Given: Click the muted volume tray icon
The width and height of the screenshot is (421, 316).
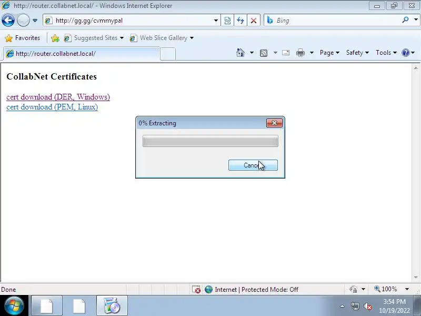Looking at the screenshot, I should click(x=367, y=306).
